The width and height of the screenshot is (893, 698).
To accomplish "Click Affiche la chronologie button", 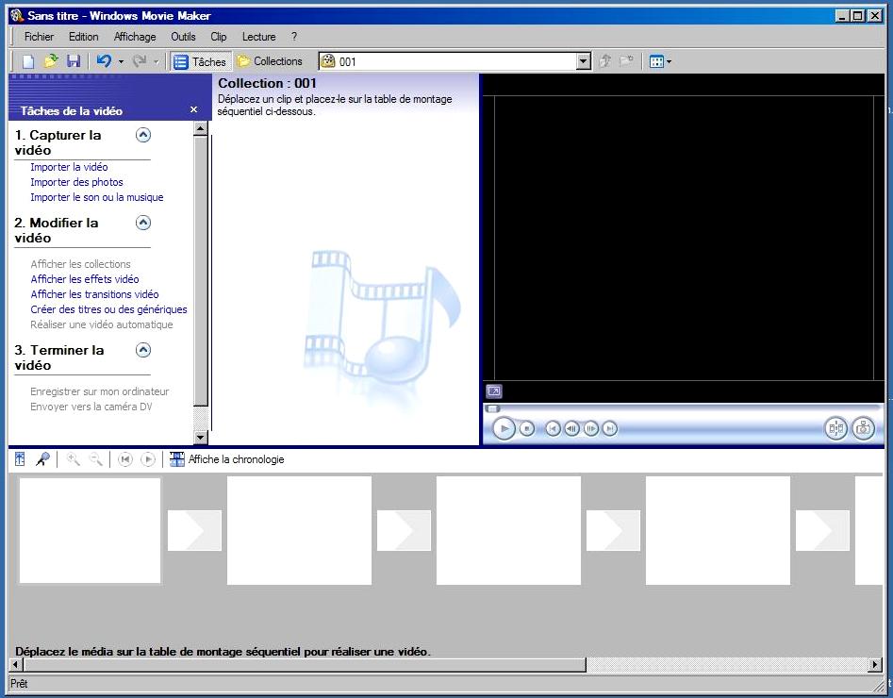I will (x=226, y=459).
